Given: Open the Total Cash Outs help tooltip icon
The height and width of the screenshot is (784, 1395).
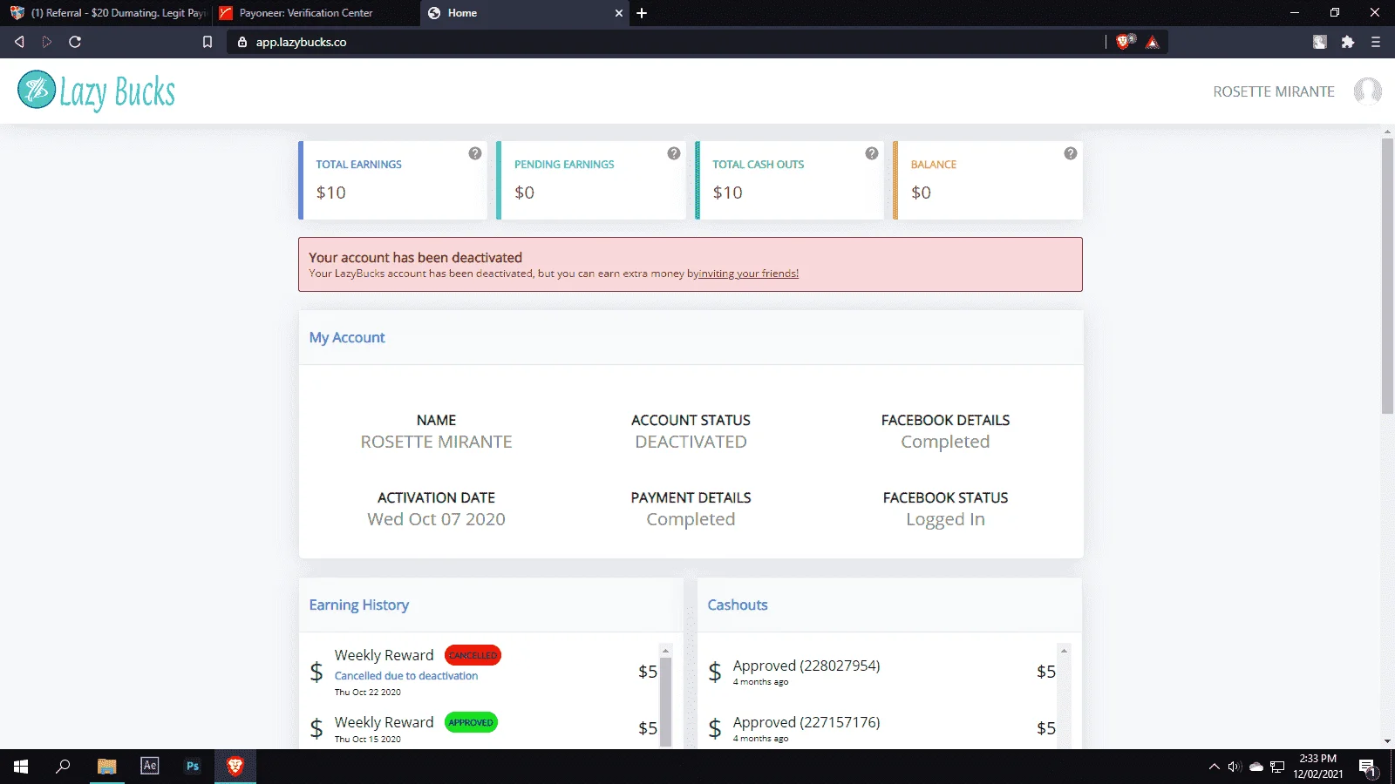Looking at the screenshot, I should [872, 153].
